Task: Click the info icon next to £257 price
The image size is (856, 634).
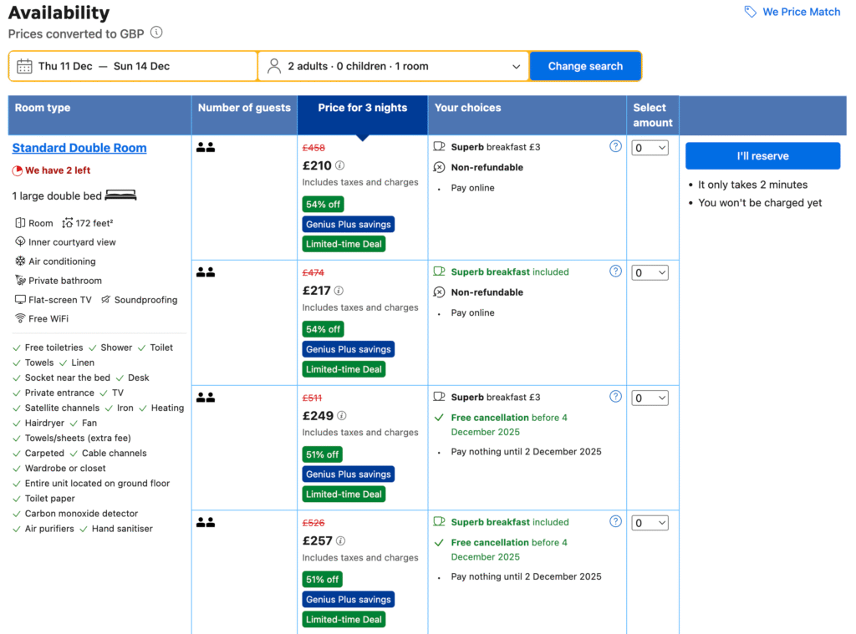Action: click(341, 541)
